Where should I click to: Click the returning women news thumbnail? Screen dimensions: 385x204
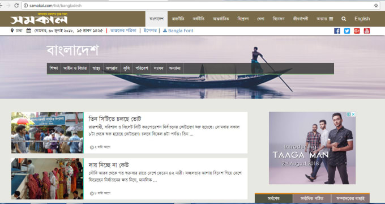point(48,178)
